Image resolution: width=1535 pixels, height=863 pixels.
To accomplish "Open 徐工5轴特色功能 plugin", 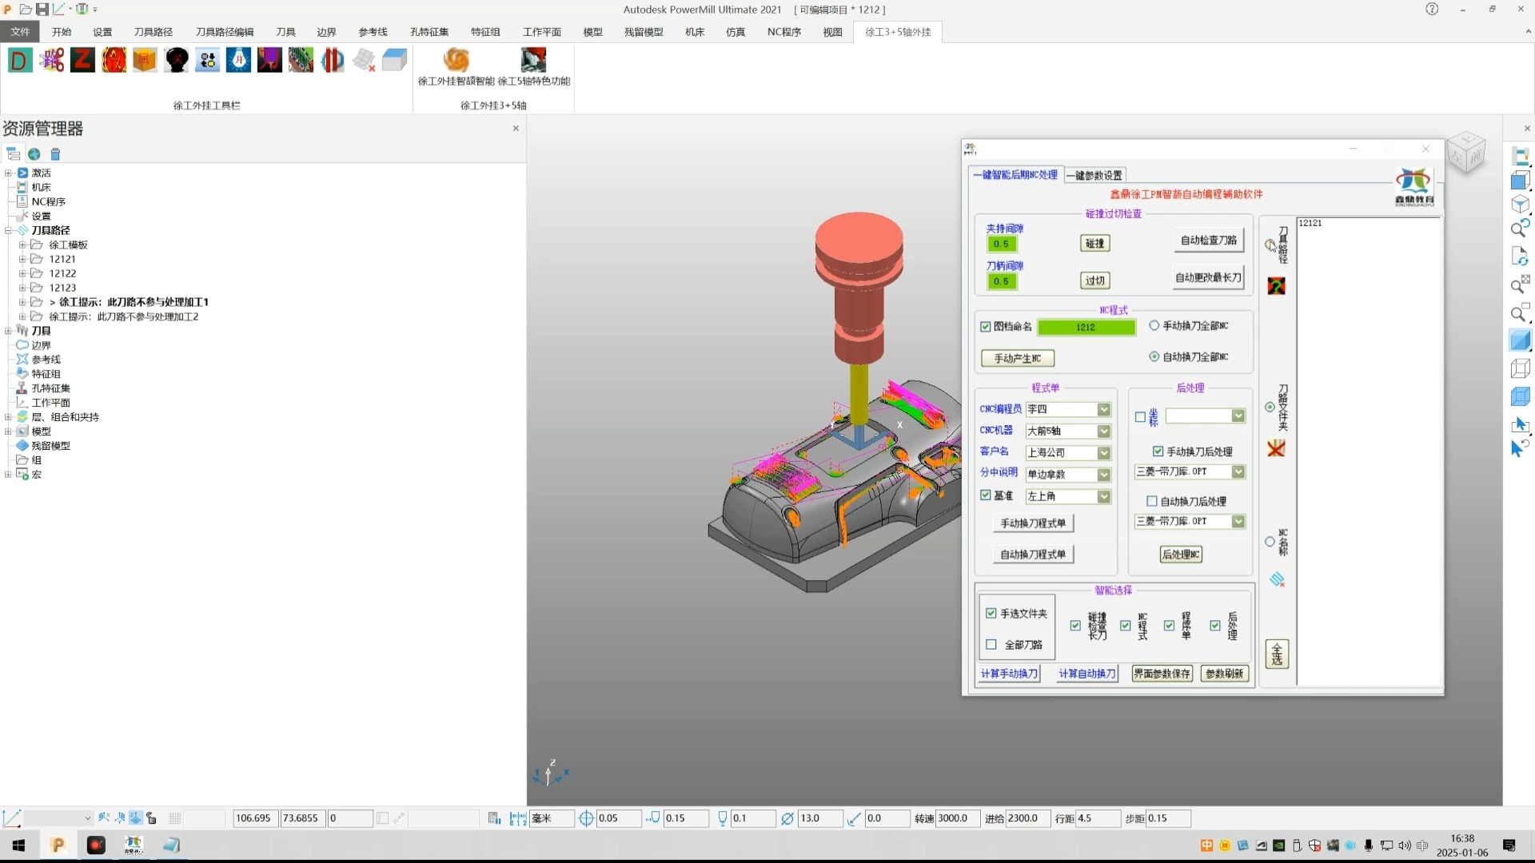I will pyautogui.click(x=533, y=67).
